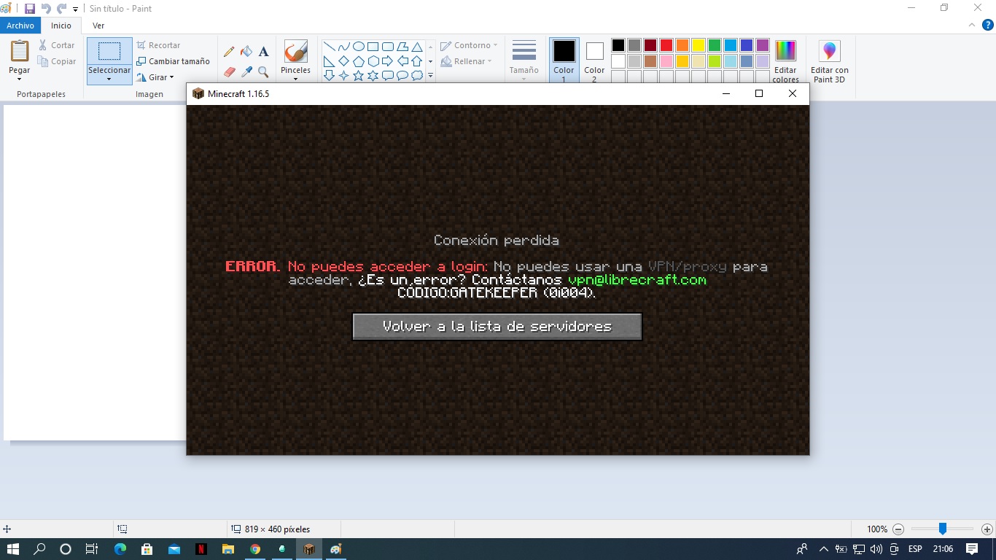996x560 pixels.
Task: Click the Task View taskbar icon
Action: coord(92,549)
